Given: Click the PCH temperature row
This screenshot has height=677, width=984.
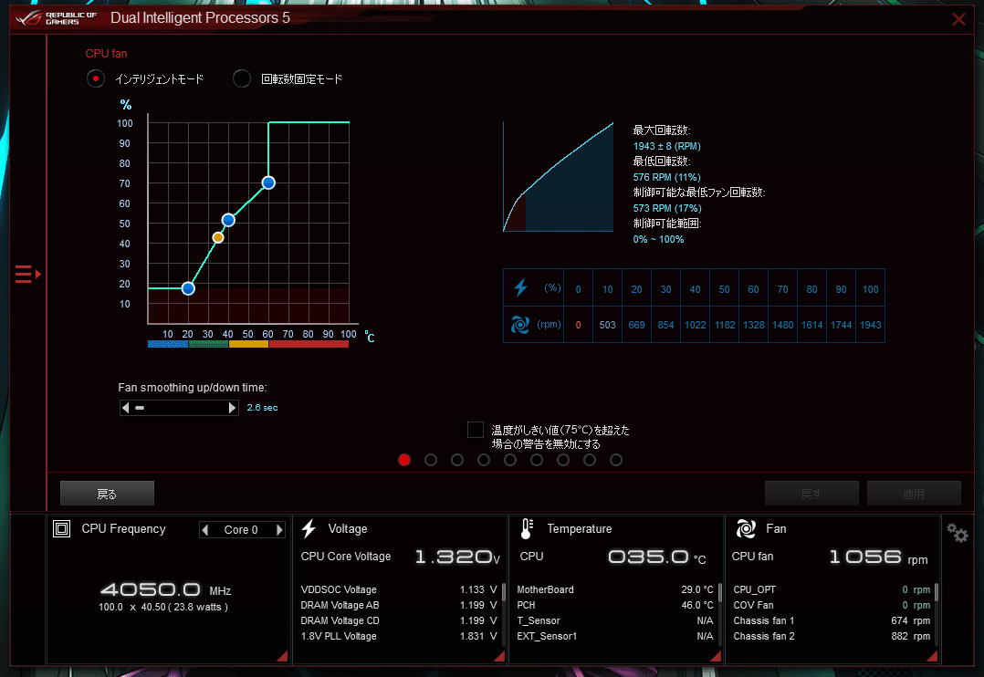Looking at the screenshot, I should [x=615, y=606].
